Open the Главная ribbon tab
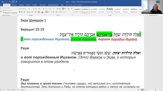 [x=7, y=5]
